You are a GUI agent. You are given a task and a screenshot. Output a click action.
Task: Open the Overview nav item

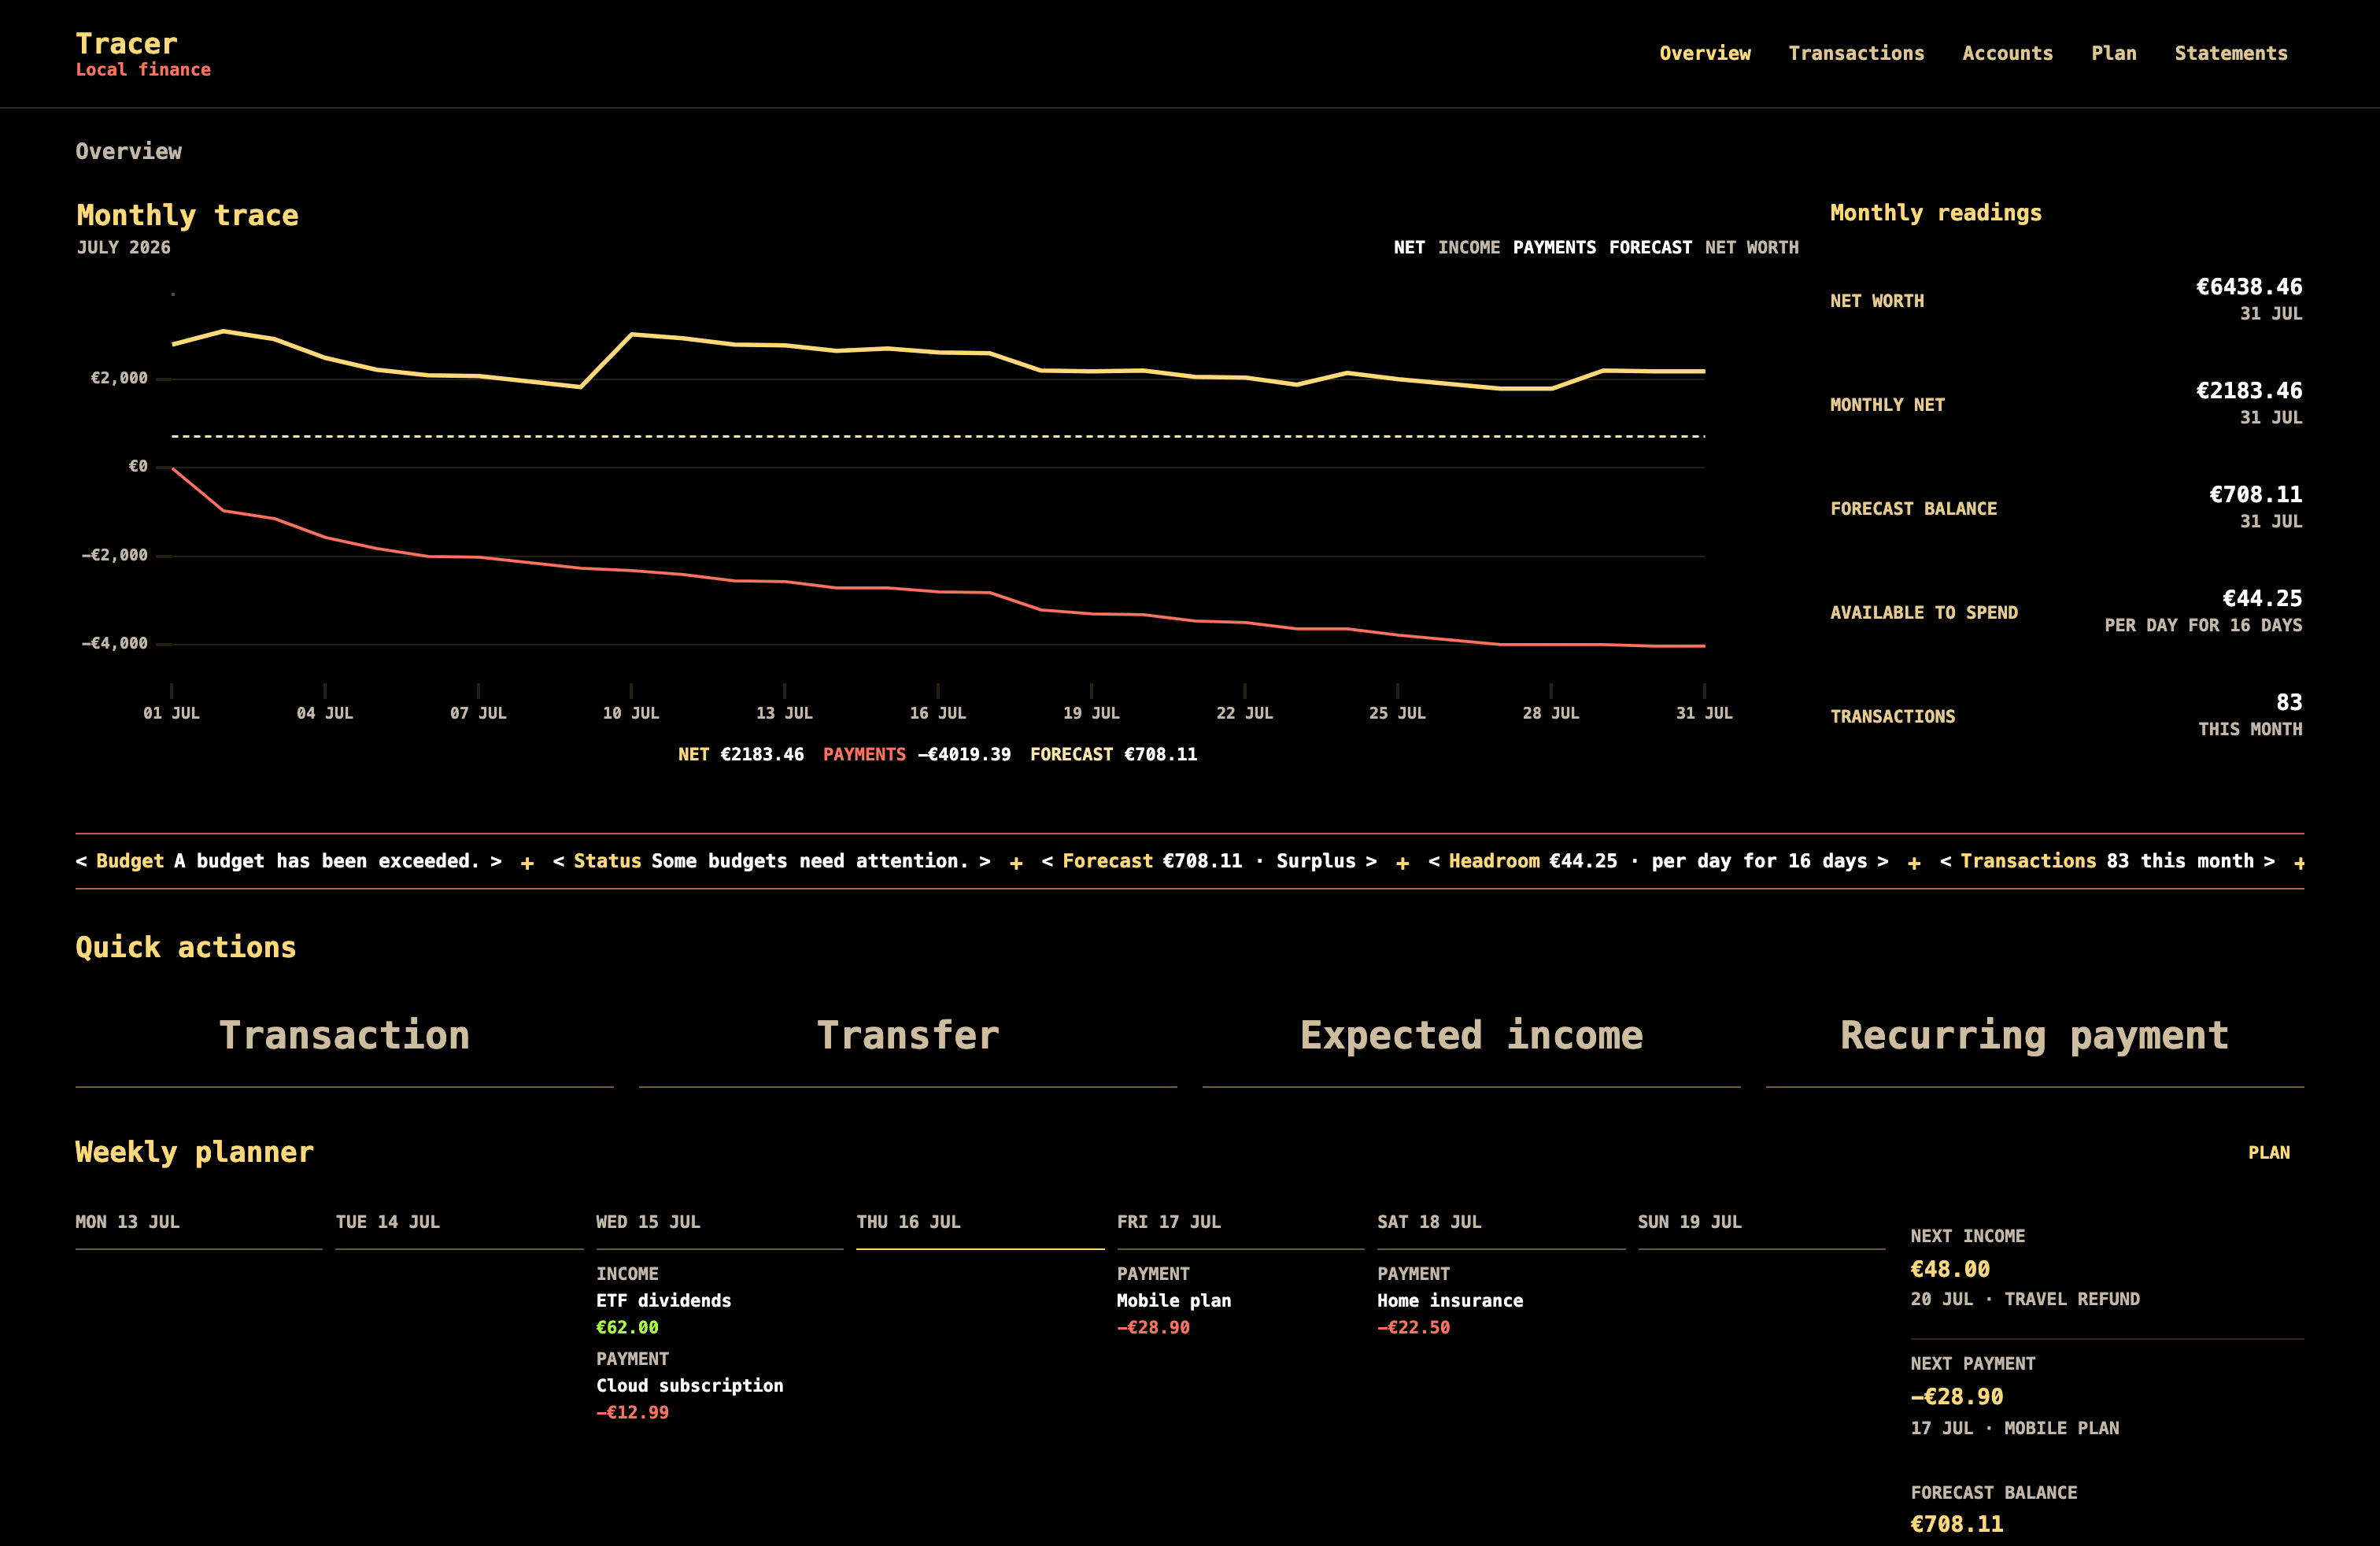point(1705,53)
